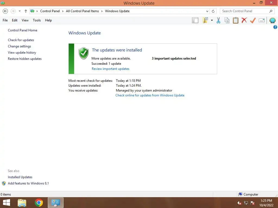The height and width of the screenshot is (208, 278).
Task: Click the window title bar icon
Action: tap(3, 3)
